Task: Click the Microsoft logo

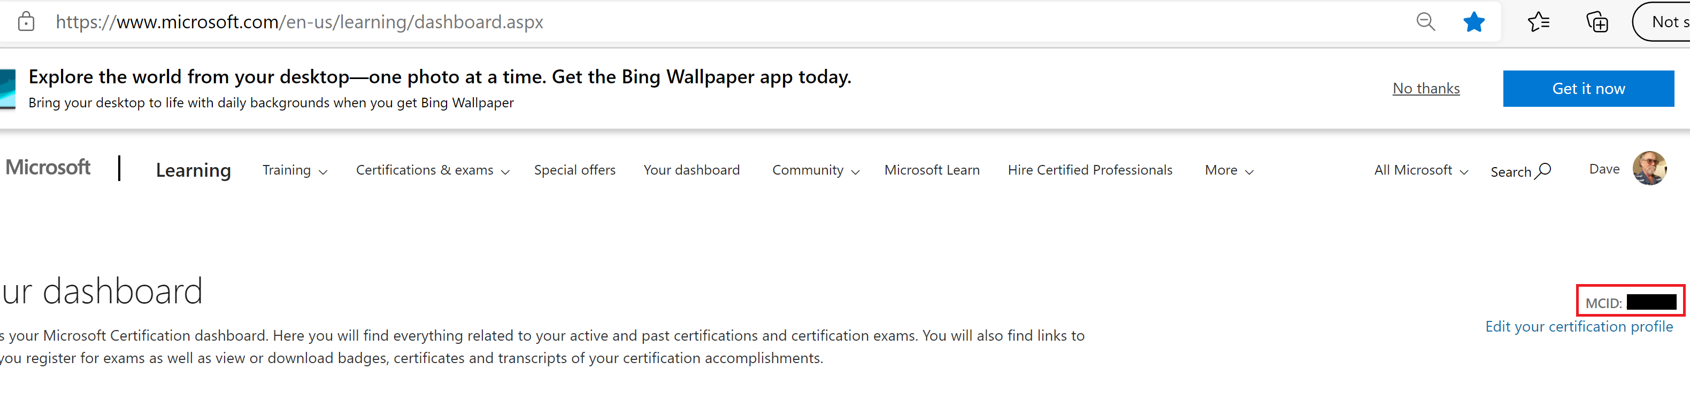Action: (x=48, y=167)
